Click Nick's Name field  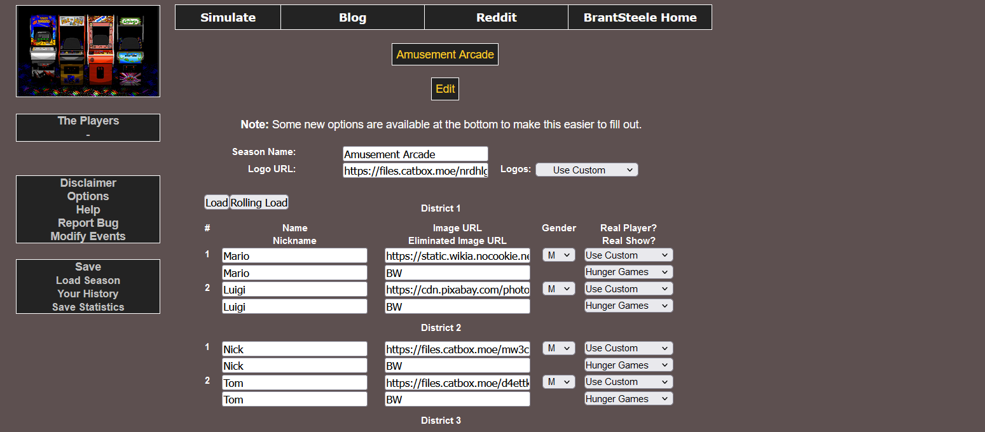point(294,349)
